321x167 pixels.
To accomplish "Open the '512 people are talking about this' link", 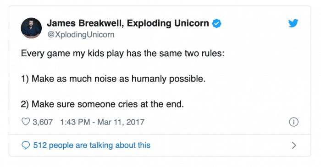I will point(92,145).
